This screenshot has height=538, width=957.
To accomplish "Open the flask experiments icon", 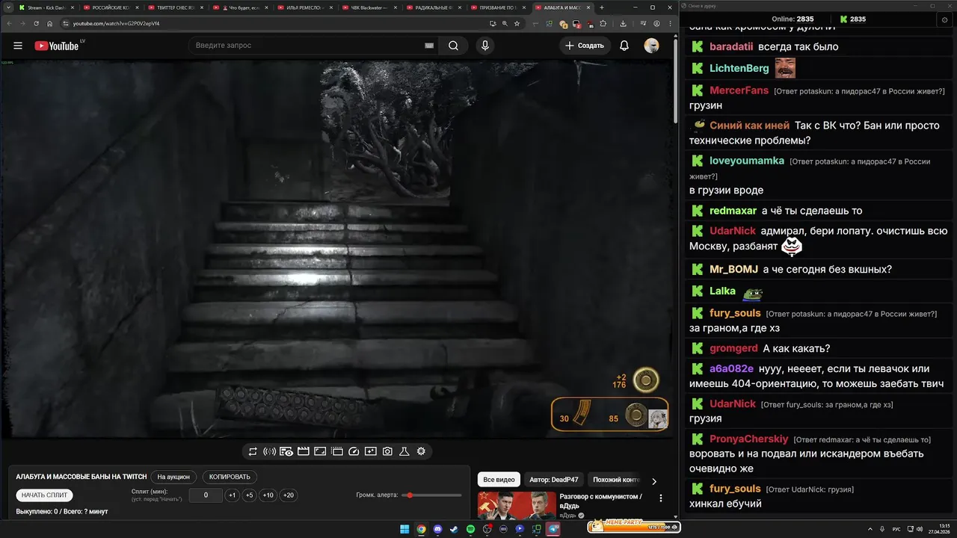I will [x=404, y=451].
